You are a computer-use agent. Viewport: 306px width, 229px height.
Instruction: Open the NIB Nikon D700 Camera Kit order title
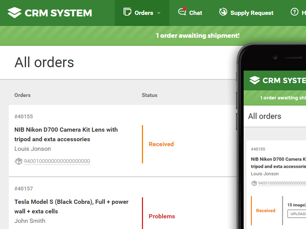[x=66, y=134]
